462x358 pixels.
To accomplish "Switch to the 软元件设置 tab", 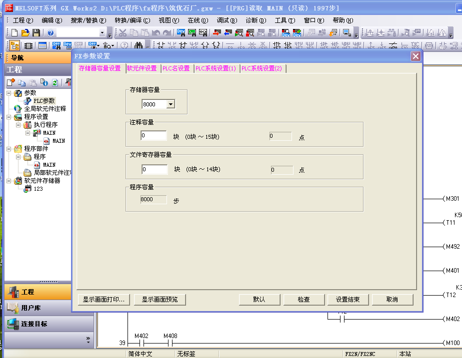I will coord(141,68).
